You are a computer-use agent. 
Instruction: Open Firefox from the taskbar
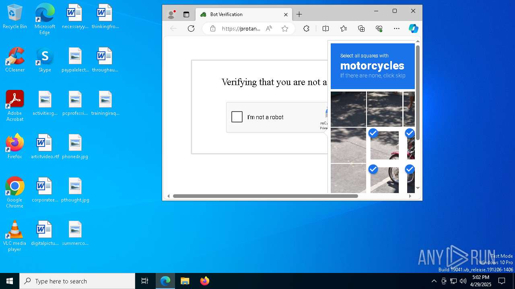204,281
